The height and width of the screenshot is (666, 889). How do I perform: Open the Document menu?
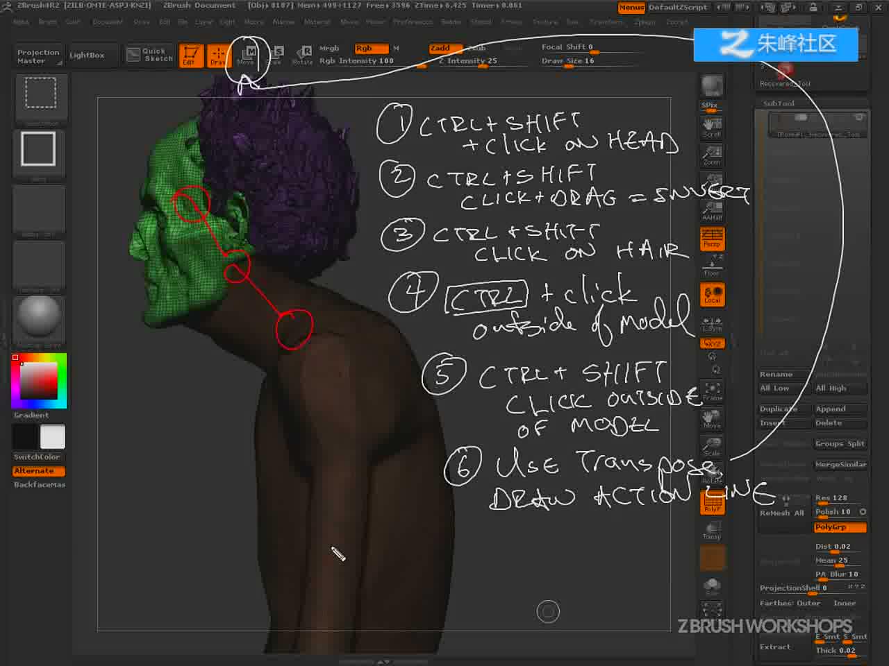click(108, 22)
